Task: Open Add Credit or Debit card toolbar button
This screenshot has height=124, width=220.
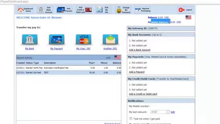Action: tap(84, 10)
